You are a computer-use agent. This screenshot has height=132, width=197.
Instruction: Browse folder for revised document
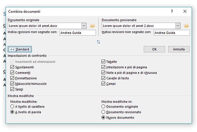186,26
